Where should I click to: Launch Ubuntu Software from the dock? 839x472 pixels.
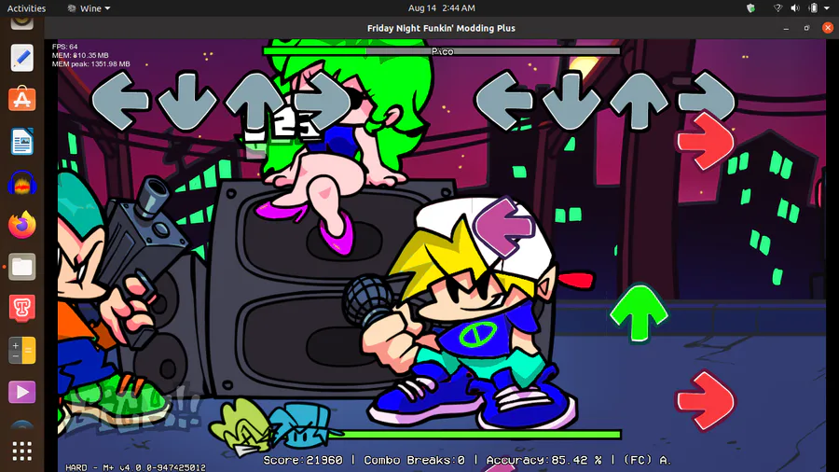[x=22, y=100]
